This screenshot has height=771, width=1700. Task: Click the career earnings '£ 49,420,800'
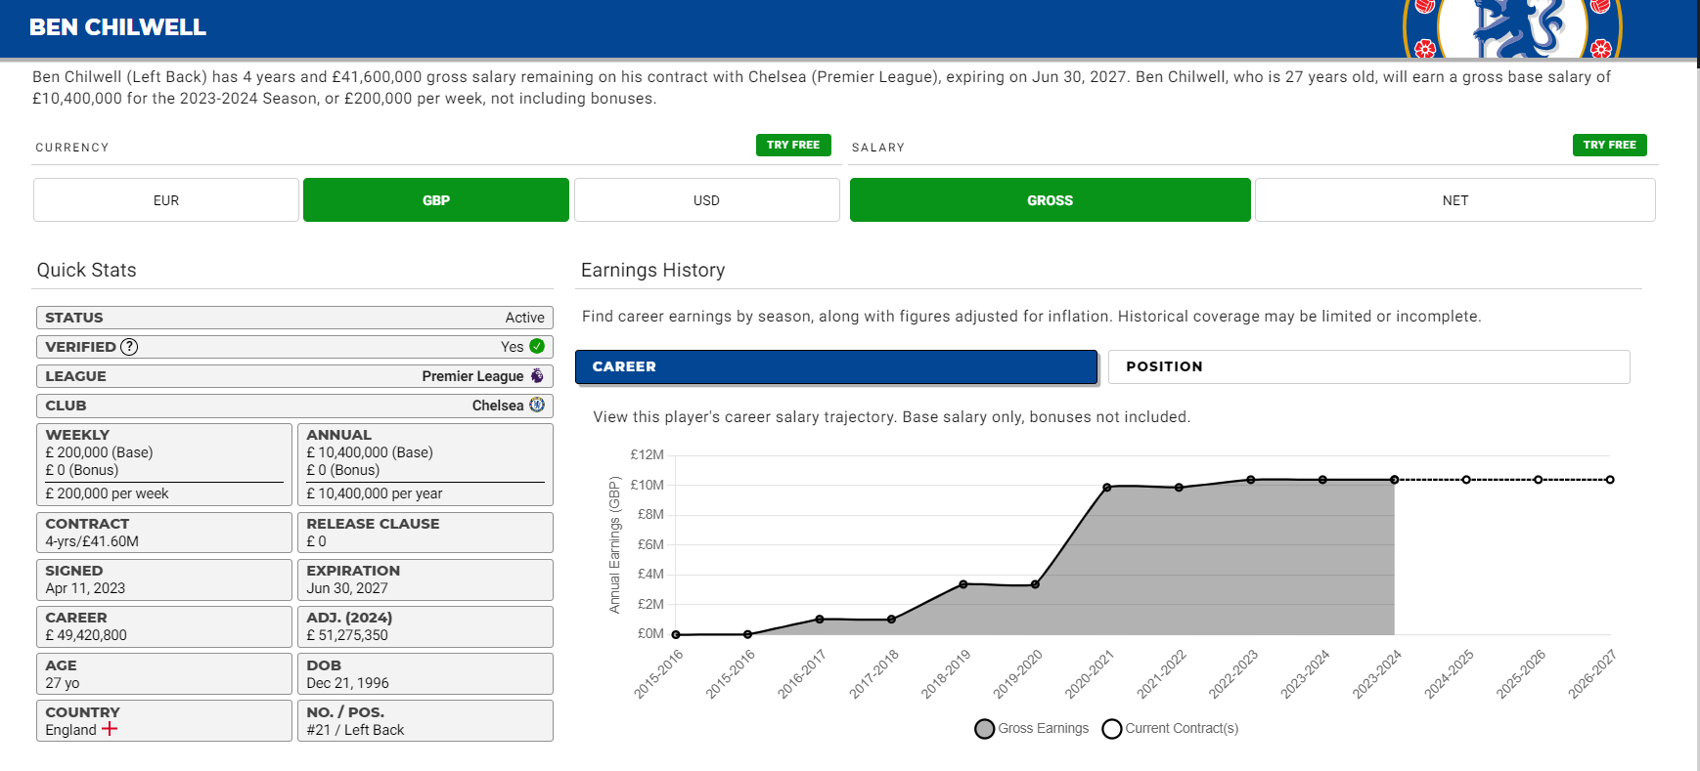(86, 635)
